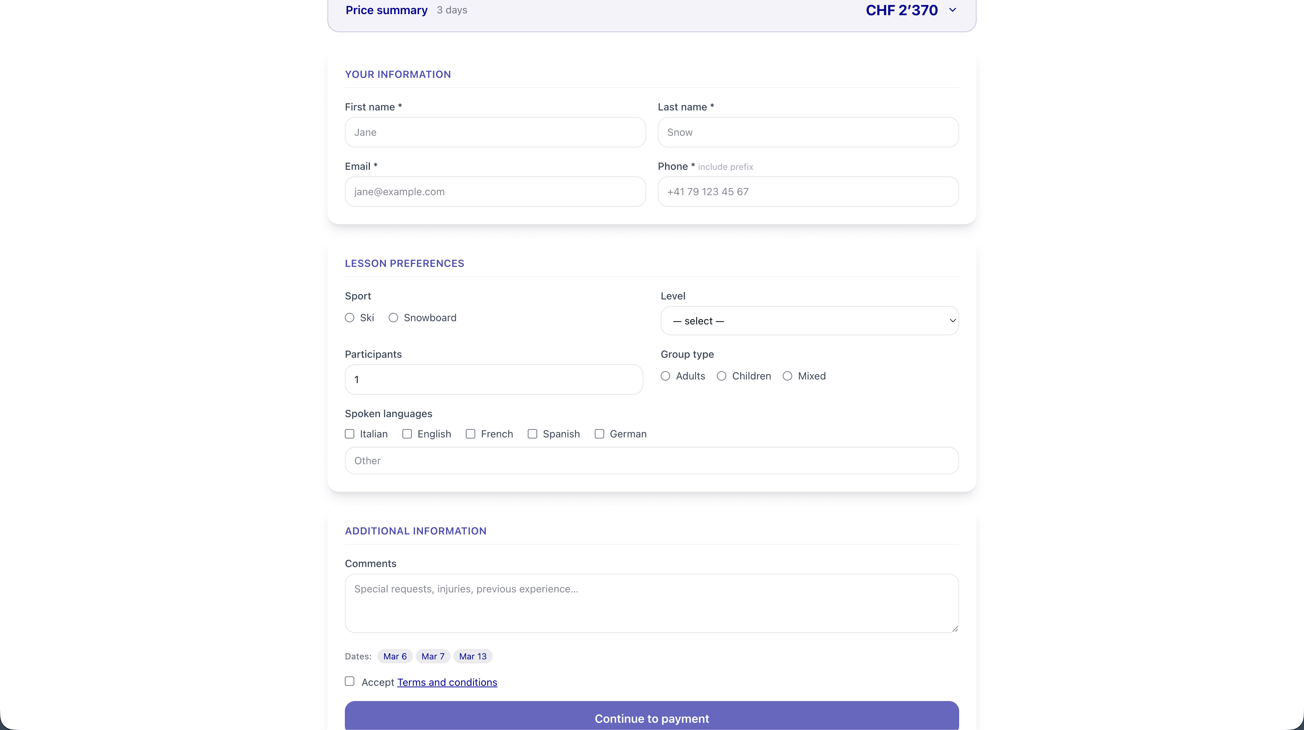Click the Mar 13 date chip

(x=472, y=656)
